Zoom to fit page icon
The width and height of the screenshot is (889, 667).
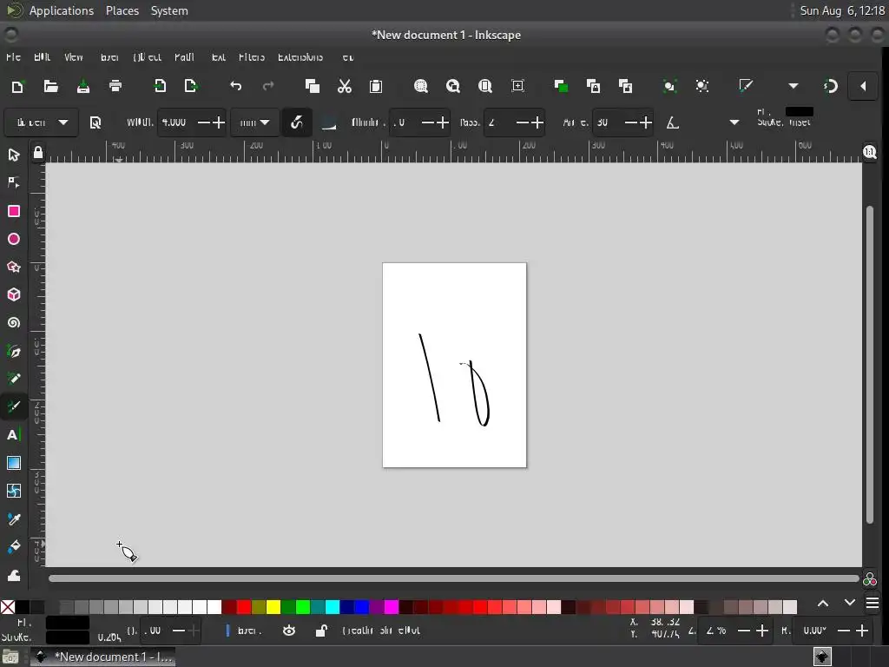tap(484, 86)
